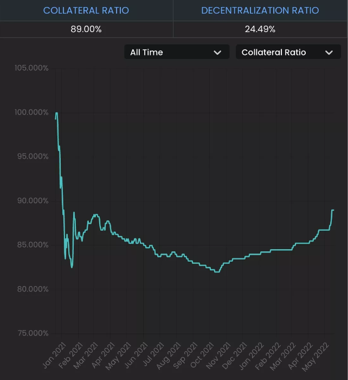This screenshot has height=380, width=348.
Task: Click the Jan 2021 x-axis label
Action: [x=54, y=355]
